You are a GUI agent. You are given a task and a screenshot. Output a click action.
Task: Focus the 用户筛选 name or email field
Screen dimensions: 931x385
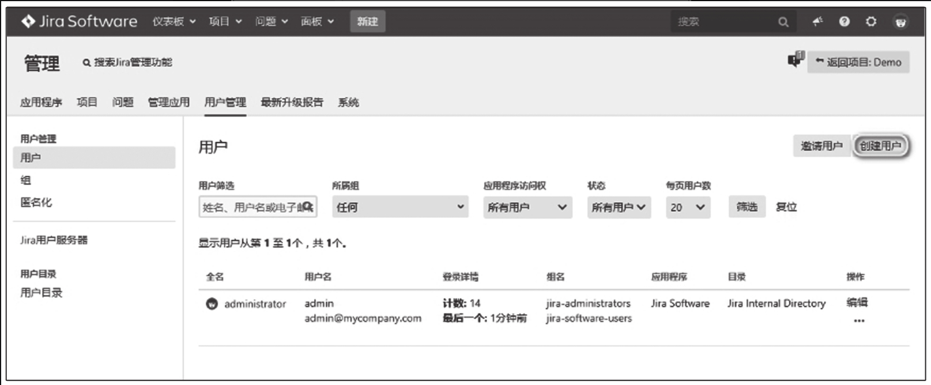pyautogui.click(x=258, y=207)
